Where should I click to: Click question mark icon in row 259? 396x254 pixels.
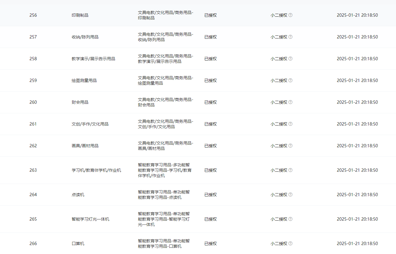pyautogui.click(x=290, y=80)
